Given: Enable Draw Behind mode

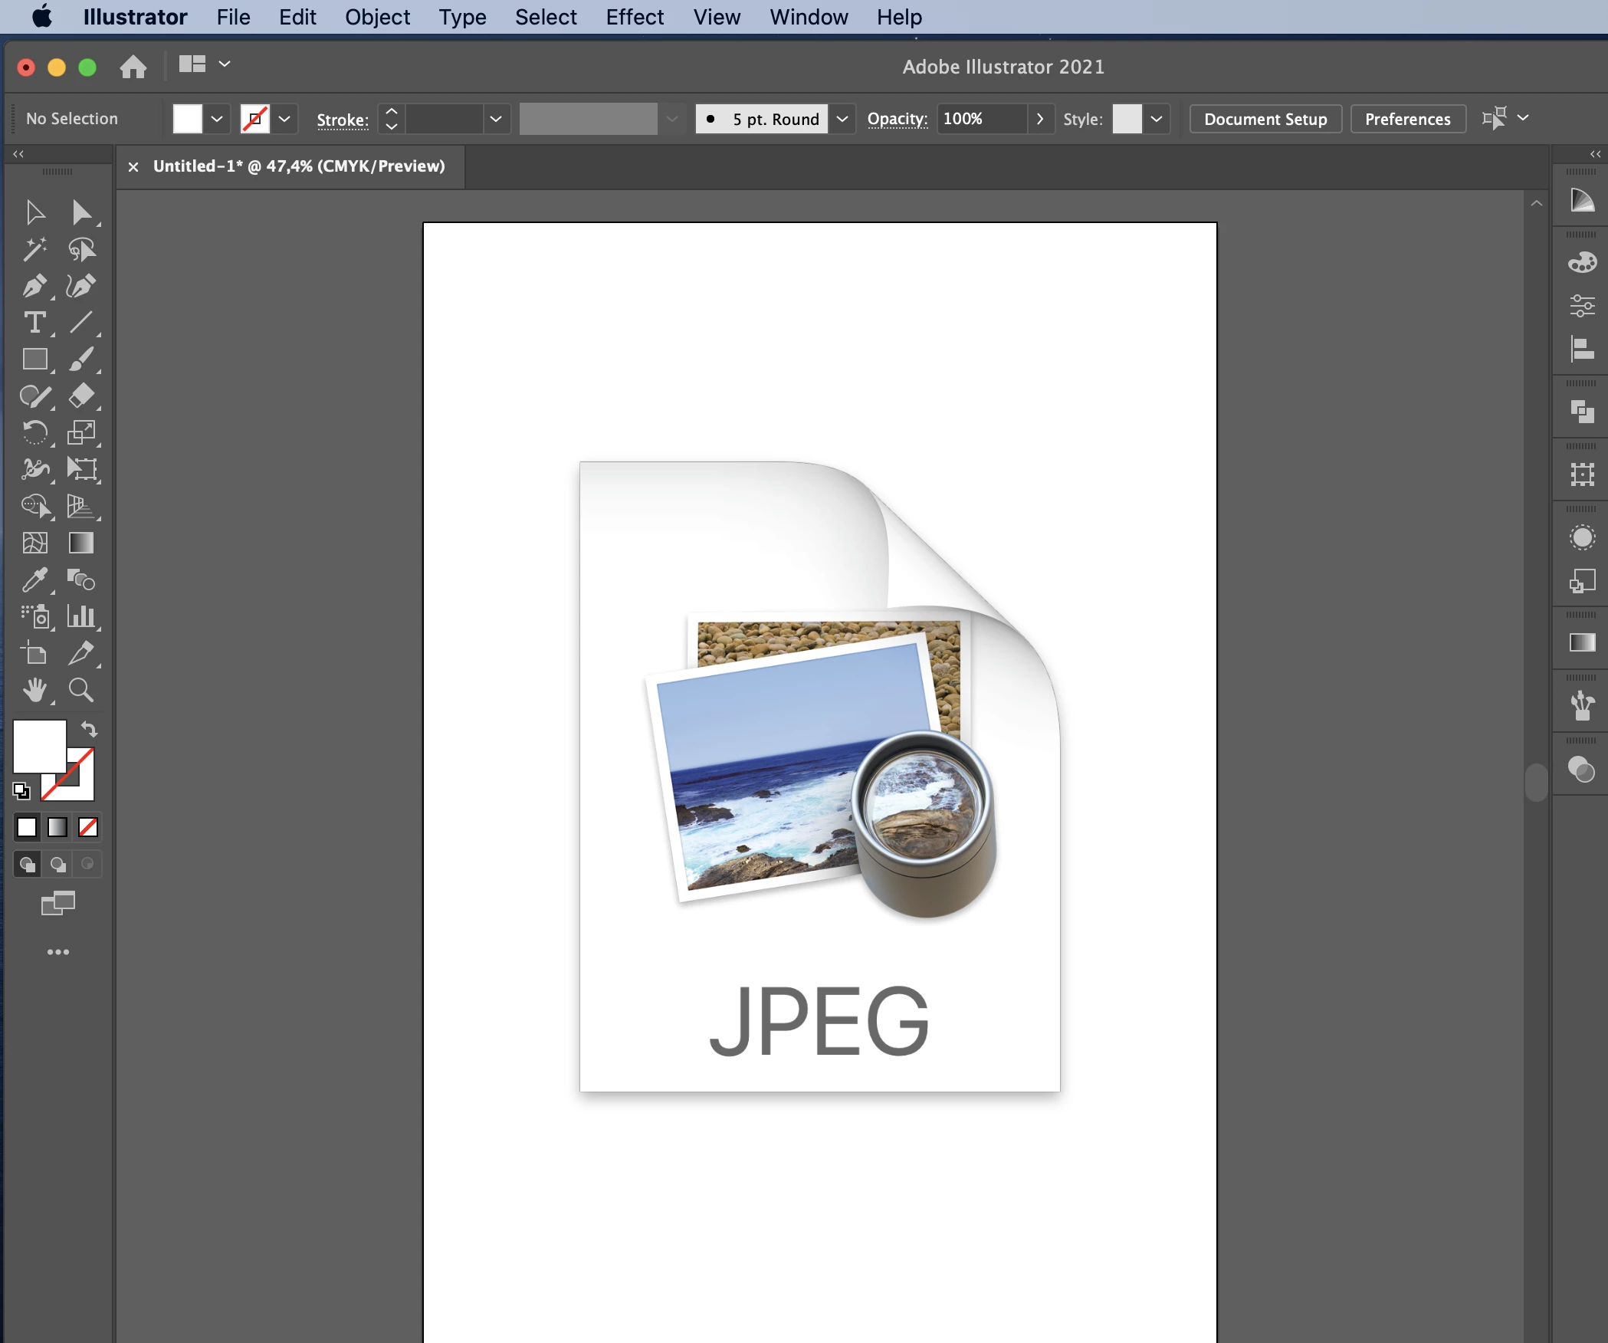Looking at the screenshot, I should (x=57, y=865).
